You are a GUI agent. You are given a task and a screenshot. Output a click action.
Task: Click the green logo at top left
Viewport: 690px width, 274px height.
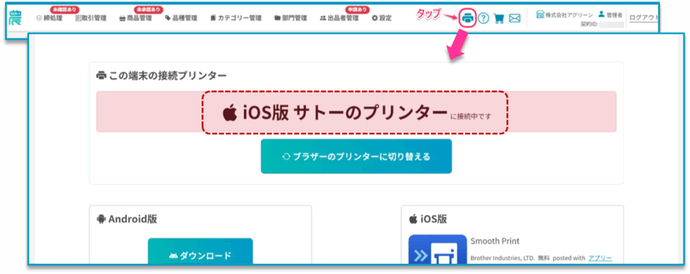[15, 18]
